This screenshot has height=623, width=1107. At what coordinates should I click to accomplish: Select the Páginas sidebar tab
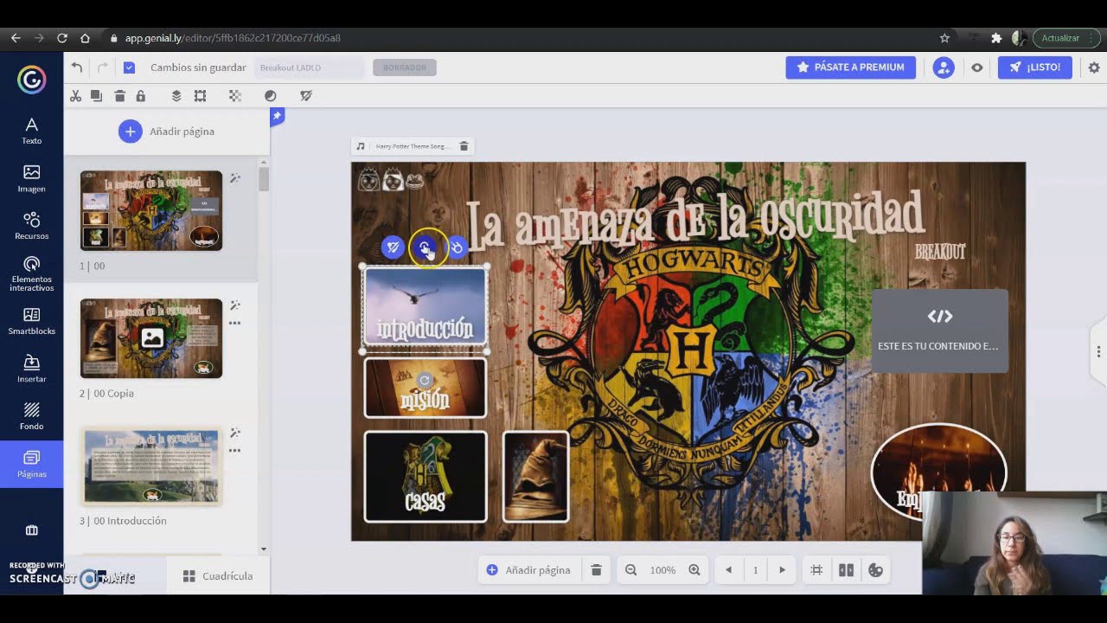click(x=31, y=465)
